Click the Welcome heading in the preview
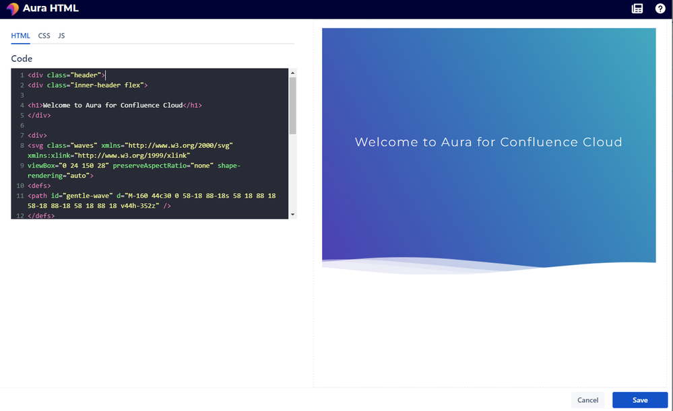The width and height of the screenshot is (673, 411). [x=488, y=142]
